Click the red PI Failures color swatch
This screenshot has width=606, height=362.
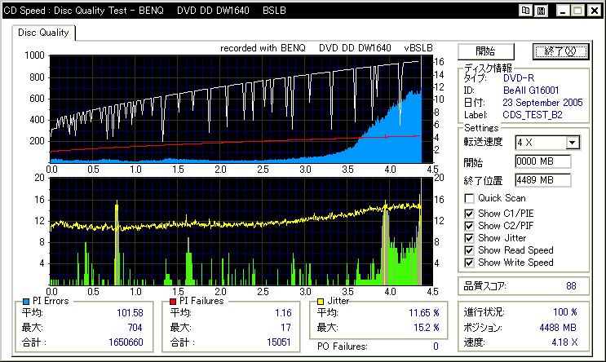(x=173, y=302)
